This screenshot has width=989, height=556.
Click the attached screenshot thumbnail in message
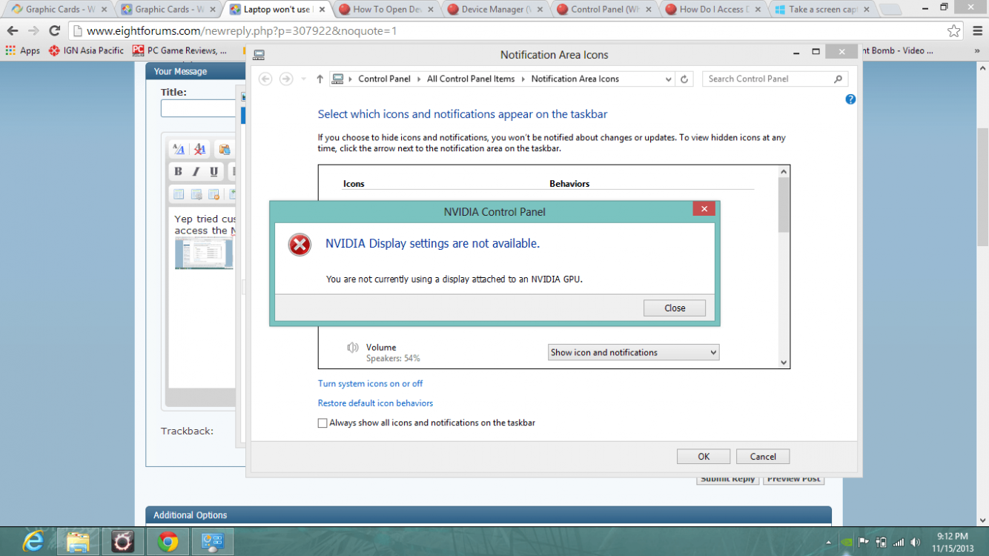pyautogui.click(x=204, y=254)
